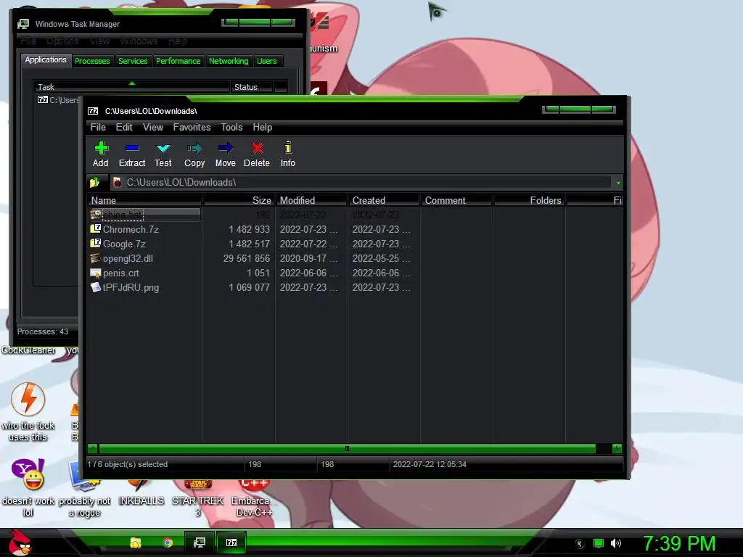Screen dimensions: 743x557
Task: Click the horizontal scrollbar thumb
Action: [x=347, y=448]
